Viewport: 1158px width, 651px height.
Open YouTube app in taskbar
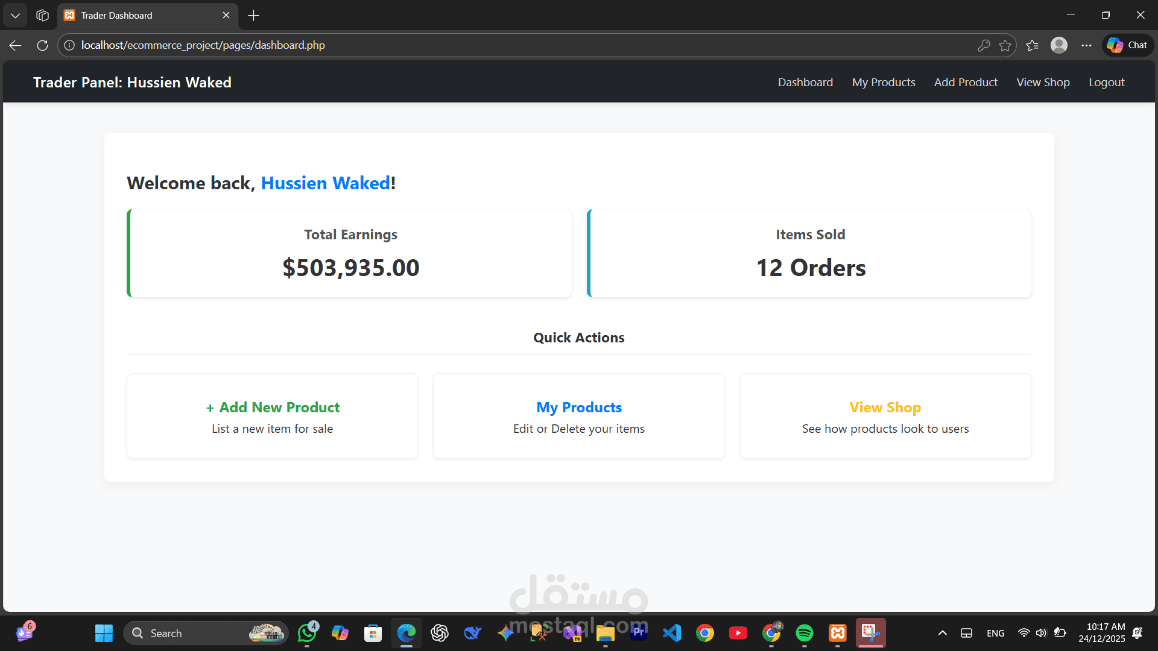click(x=738, y=633)
